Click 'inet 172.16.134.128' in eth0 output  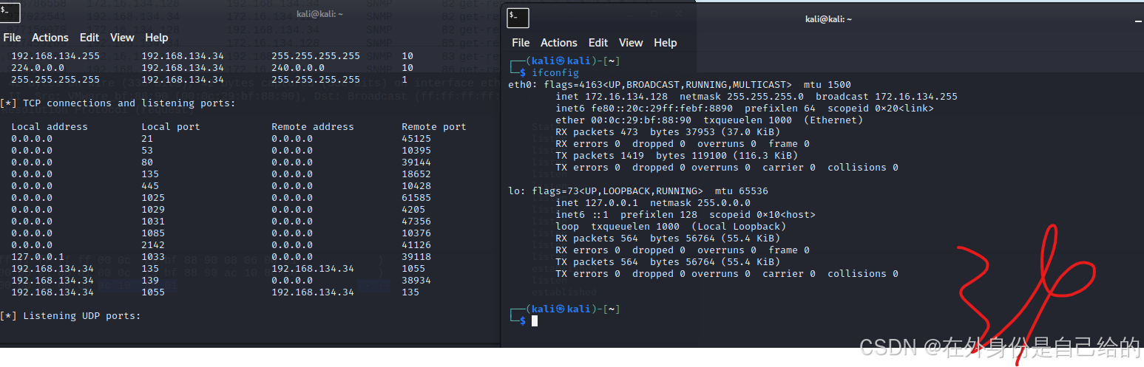(x=612, y=97)
